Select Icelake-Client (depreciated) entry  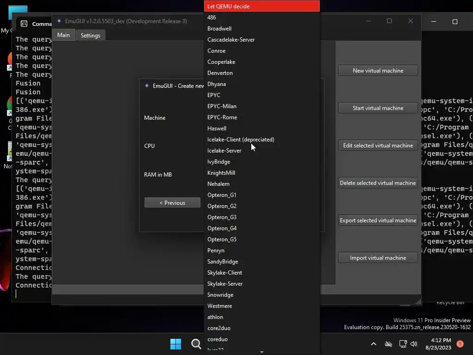point(261,140)
